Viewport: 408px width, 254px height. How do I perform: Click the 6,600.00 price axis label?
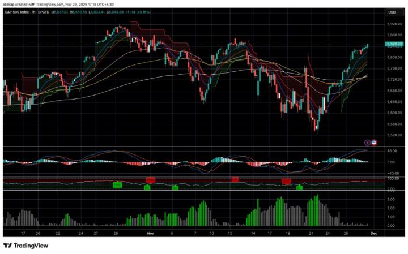pos(395,113)
